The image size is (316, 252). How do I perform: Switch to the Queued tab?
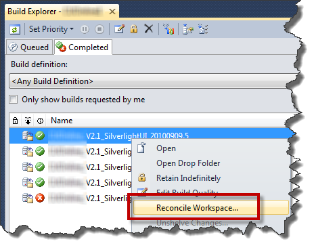[29, 47]
